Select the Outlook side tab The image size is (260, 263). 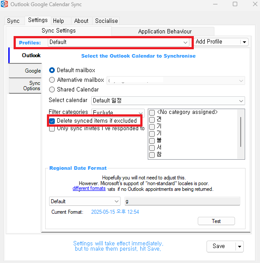[x=25, y=55]
